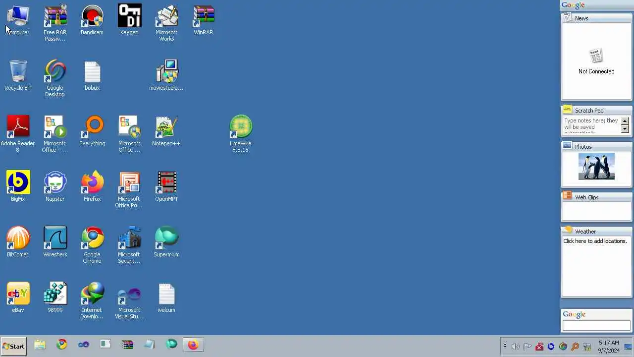Select the BigFix desktop shortcut
The image size is (634, 357).
(x=18, y=186)
